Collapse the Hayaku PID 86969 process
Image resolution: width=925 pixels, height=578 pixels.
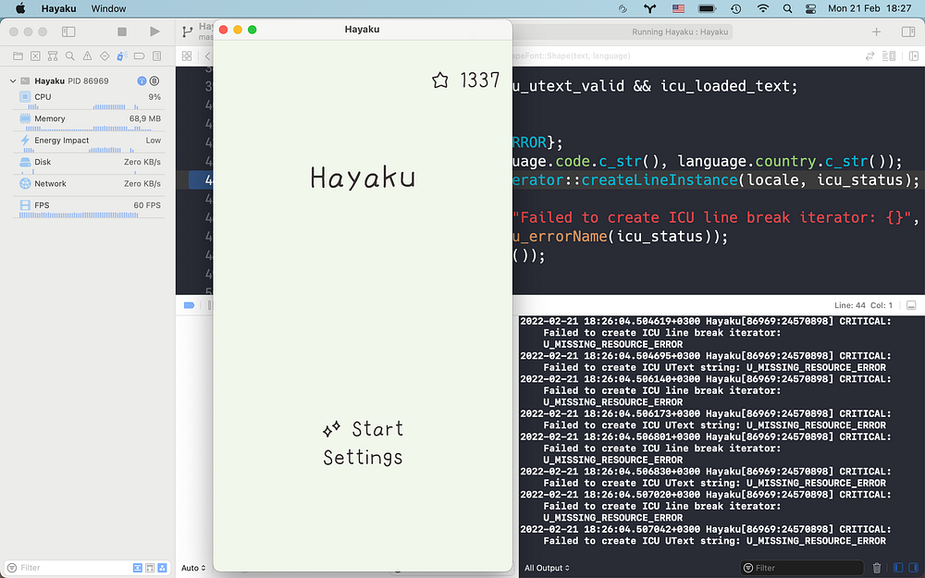point(13,80)
